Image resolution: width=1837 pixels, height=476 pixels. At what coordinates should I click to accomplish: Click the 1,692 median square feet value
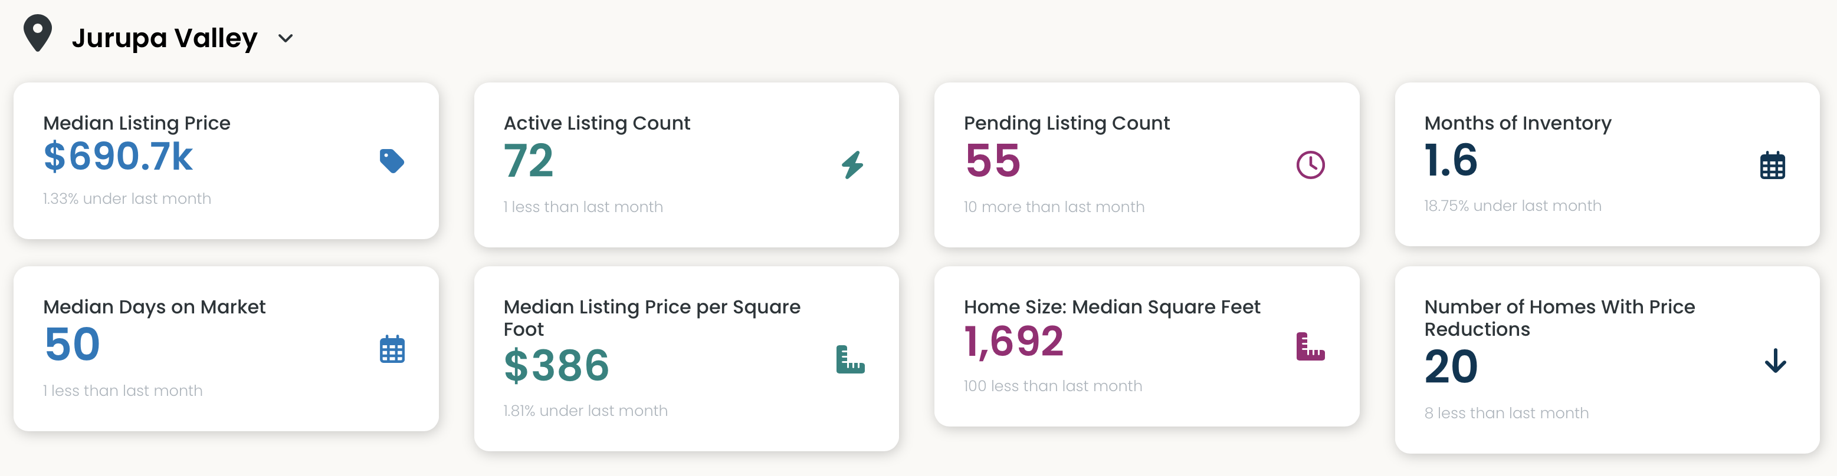pyautogui.click(x=1013, y=341)
